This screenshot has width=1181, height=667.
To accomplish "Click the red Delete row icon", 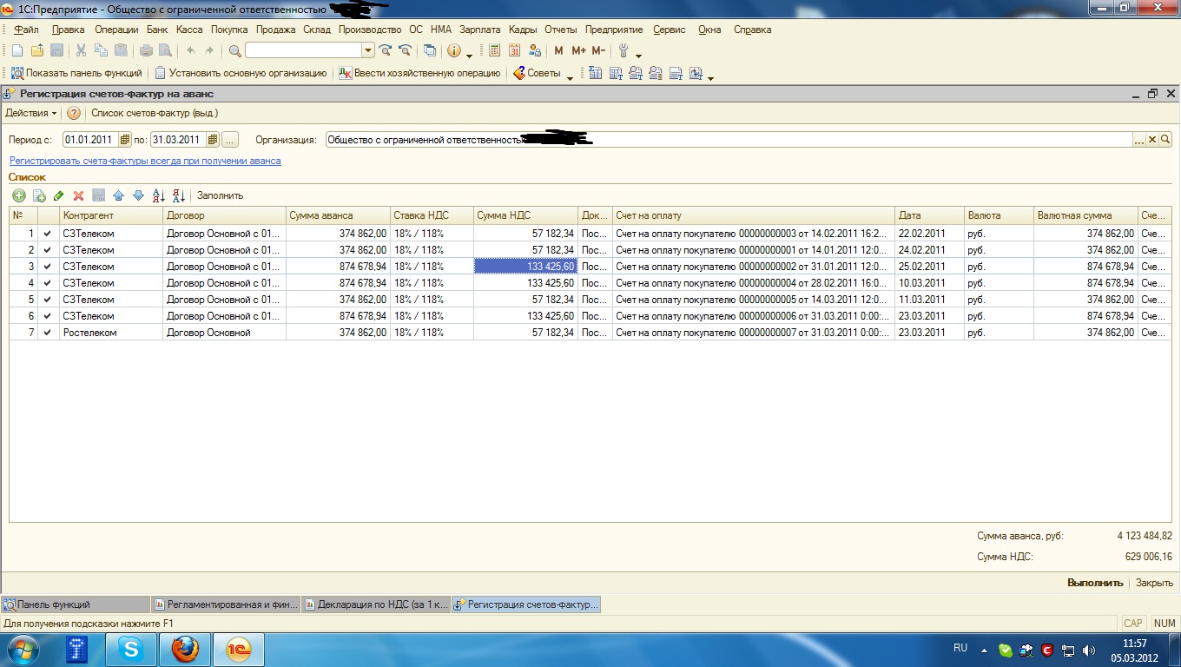I will click(78, 195).
